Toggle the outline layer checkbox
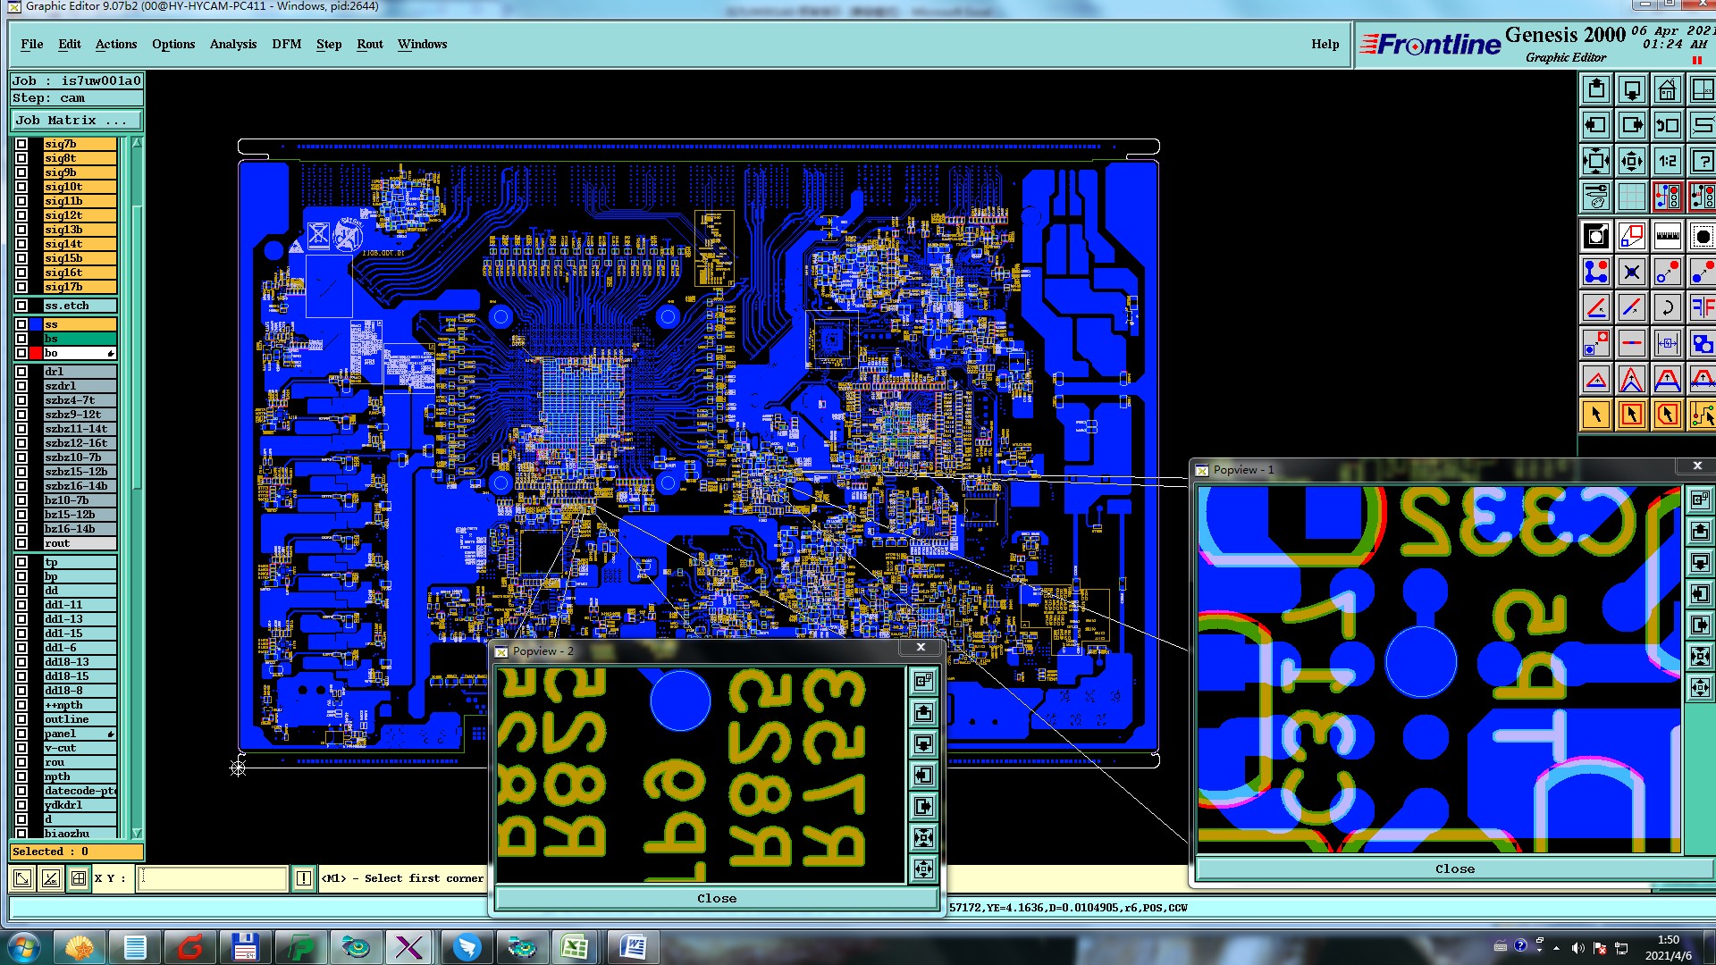This screenshot has height=965, width=1716. pos(21,719)
